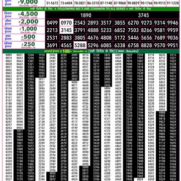Click the ₹2,000 prize amount
The height and width of the screenshot is (181, 181).
coord(29,22)
